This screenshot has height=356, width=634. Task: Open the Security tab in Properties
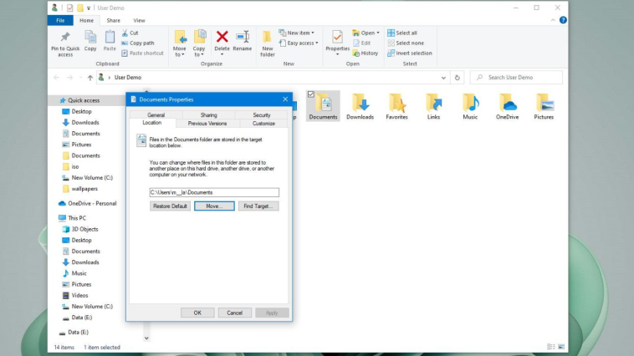tap(262, 115)
